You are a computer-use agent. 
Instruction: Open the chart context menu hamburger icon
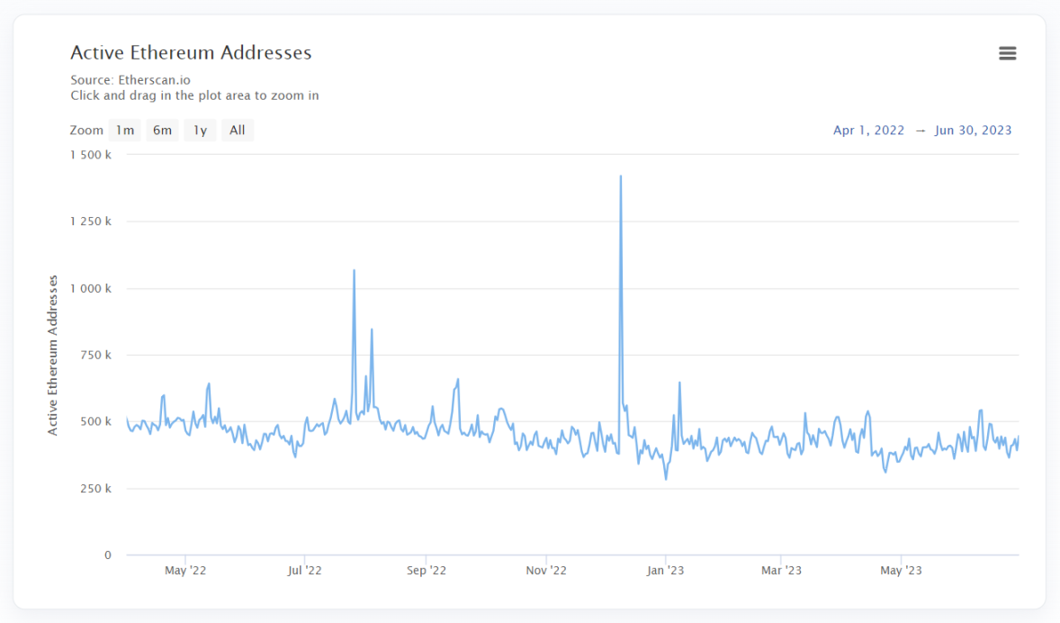point(1007,54)
